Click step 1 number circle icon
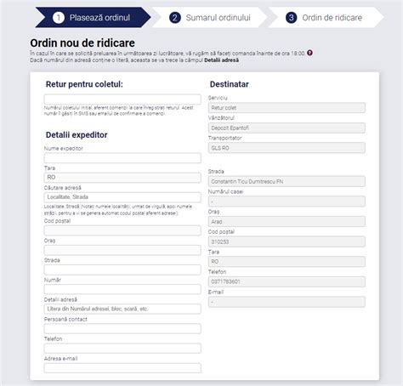This screenshot has height=386, width=403. (x=59, y=18)
